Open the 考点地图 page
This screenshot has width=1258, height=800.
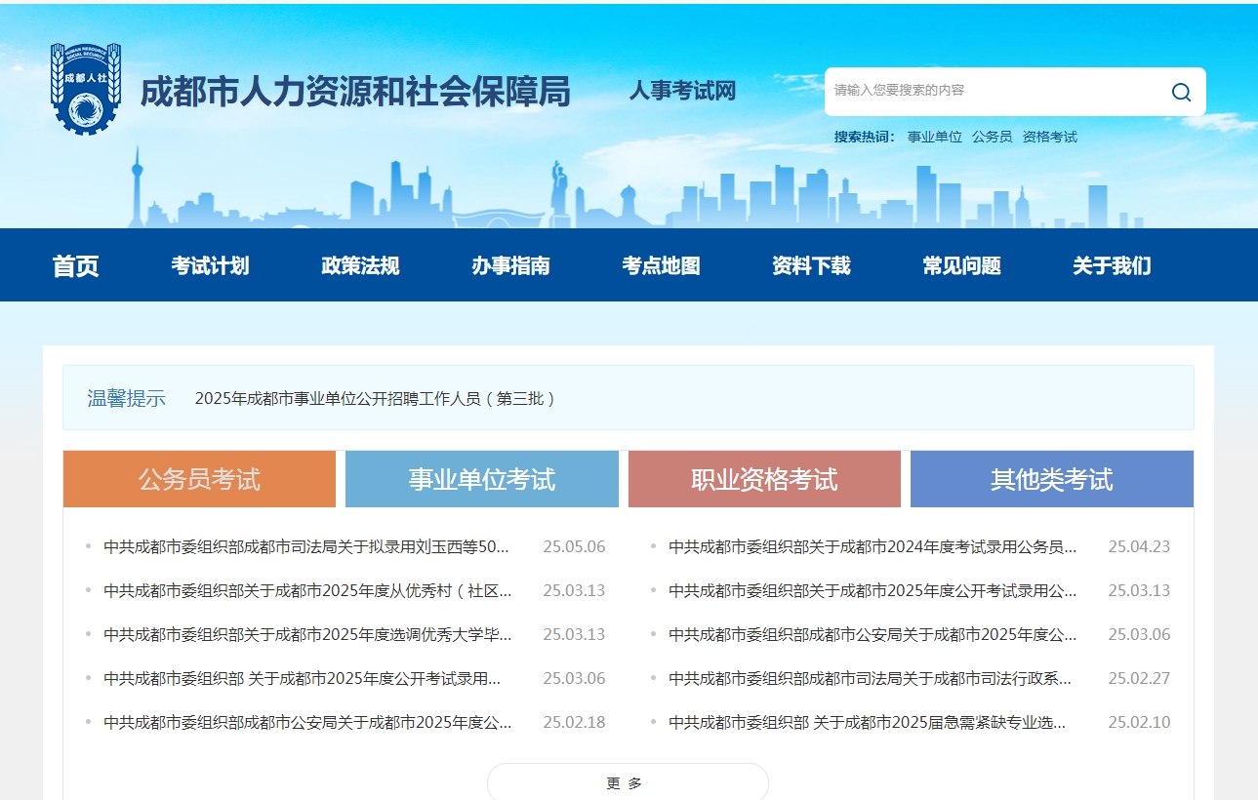click(x=662, y=265)
